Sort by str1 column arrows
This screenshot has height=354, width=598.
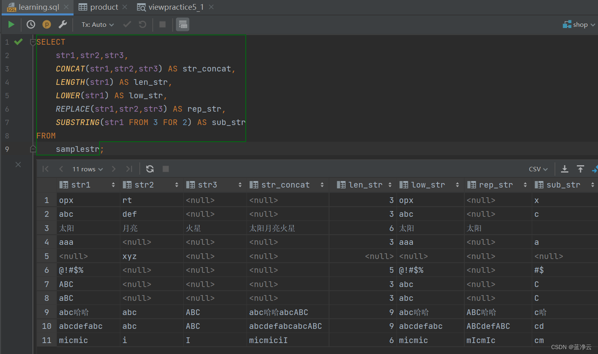[113, 185]
